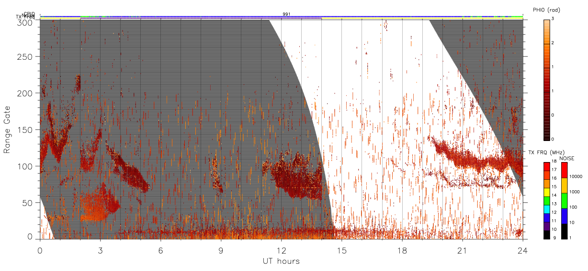Click the black 9–10 MHz TX FRQ swatch
The width and height of the screenshot is (588, 271).
[546, 234]
